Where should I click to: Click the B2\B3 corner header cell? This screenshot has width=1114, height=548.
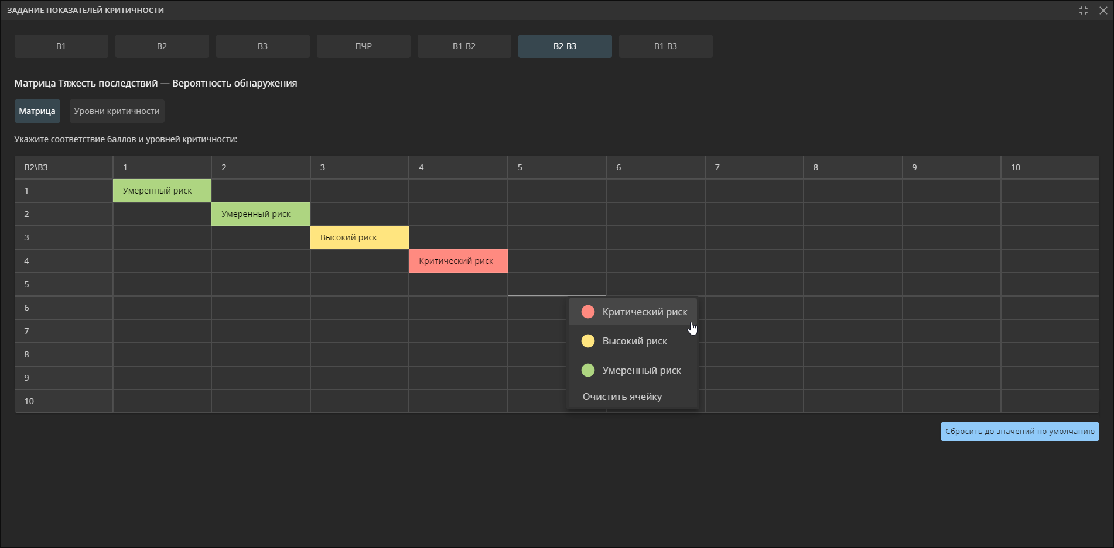(64, 167)
